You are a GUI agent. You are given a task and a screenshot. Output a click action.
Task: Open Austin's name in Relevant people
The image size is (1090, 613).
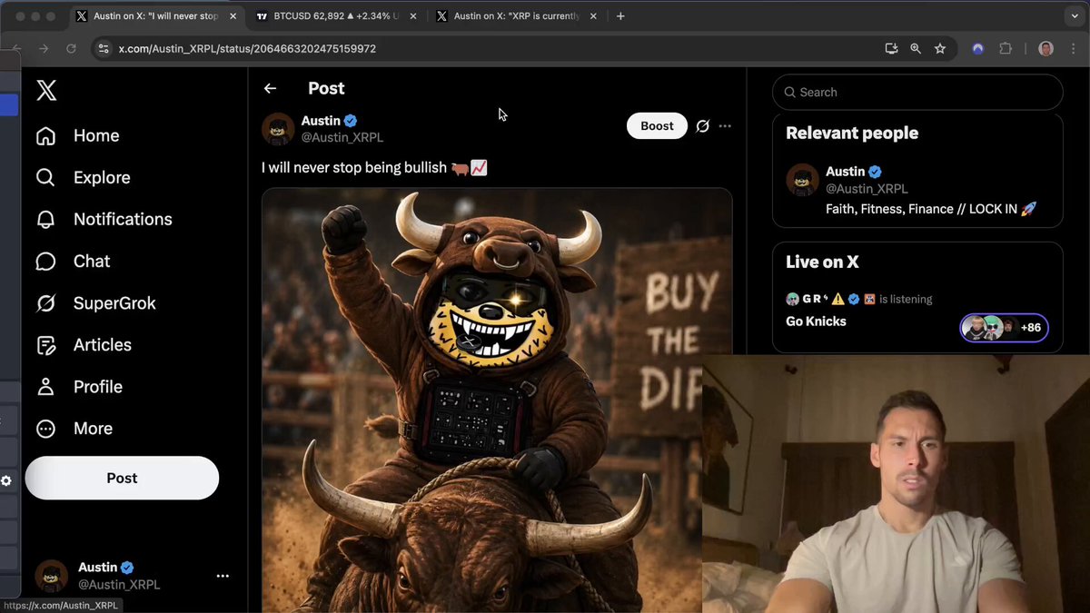click(x=845, y=172)
